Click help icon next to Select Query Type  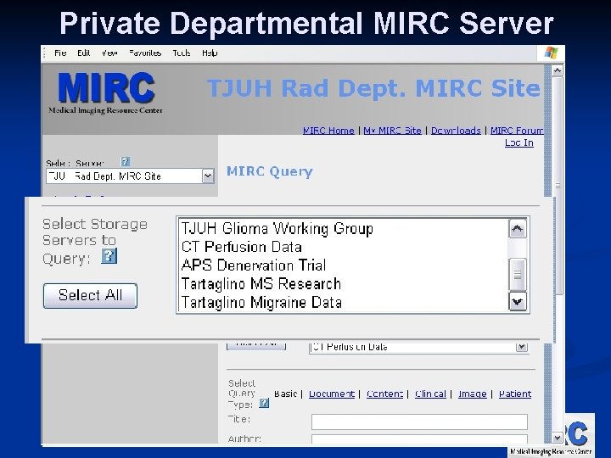coord(264,403)
